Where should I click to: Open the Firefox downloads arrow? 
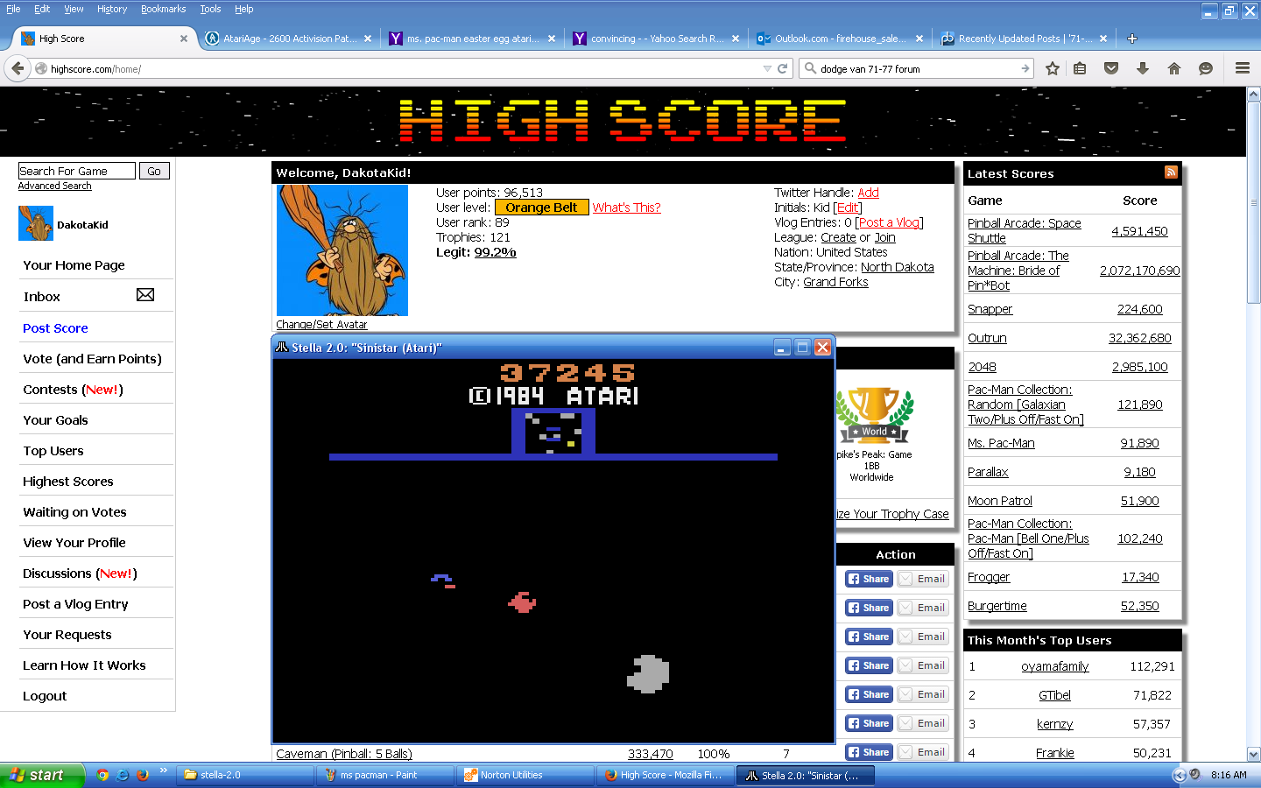[x=1143, y=68]
